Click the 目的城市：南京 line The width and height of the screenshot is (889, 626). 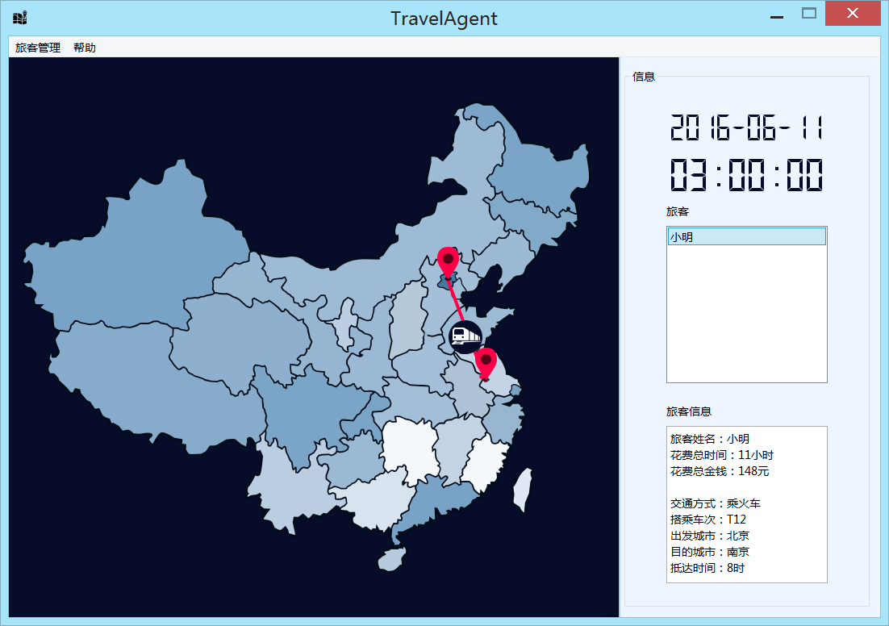click(x=709, y=552)
